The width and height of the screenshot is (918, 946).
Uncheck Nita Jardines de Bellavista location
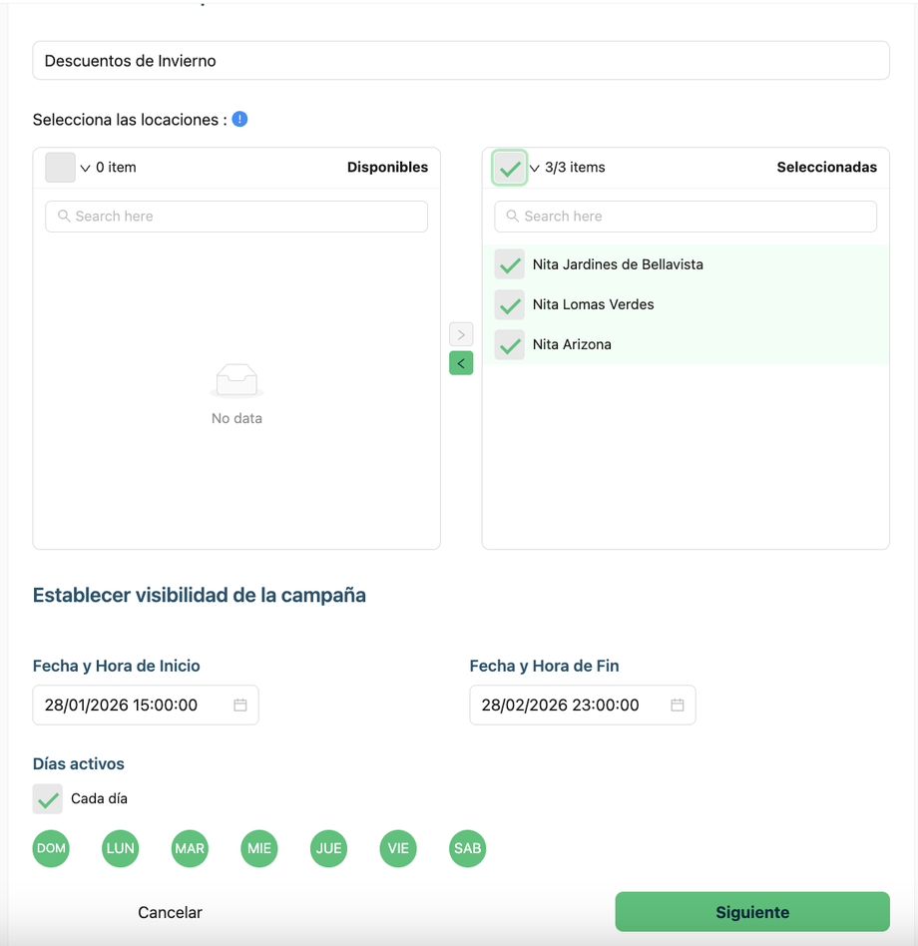[x=510, y=264]
